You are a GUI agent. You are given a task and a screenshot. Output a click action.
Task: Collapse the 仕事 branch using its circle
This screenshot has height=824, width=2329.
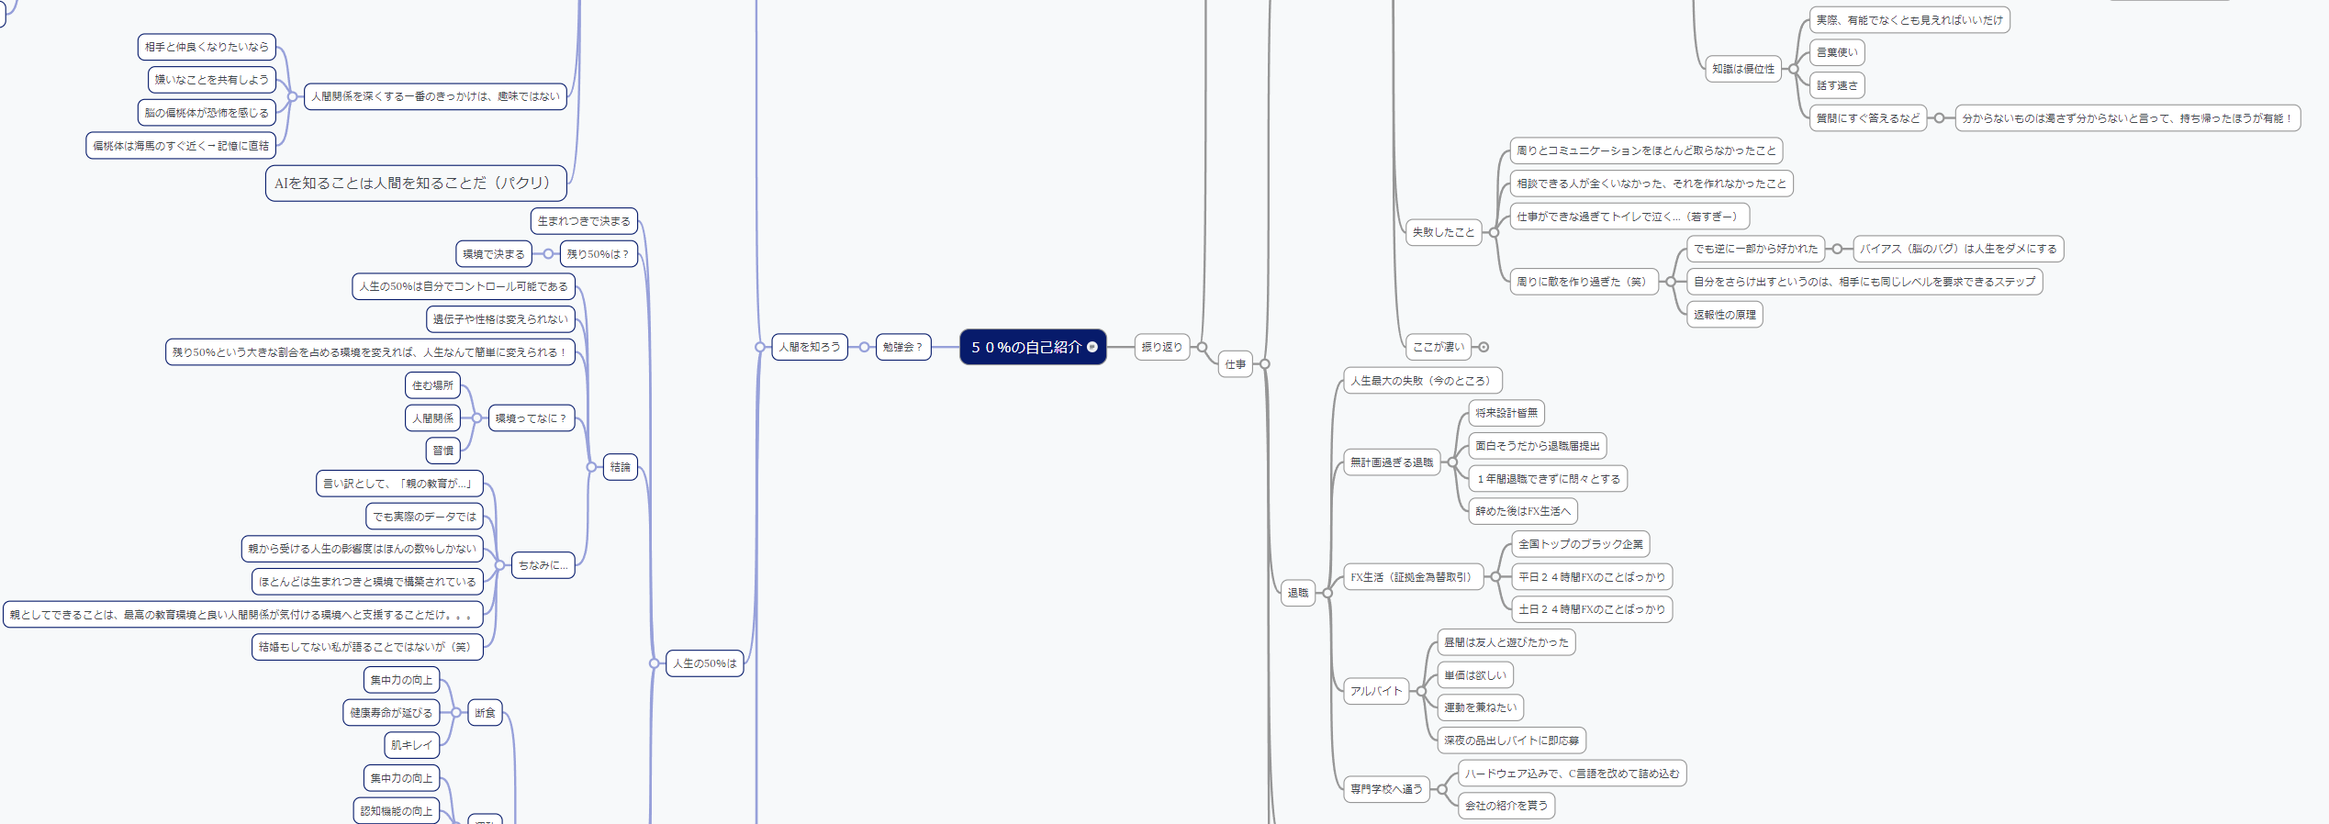(x=1265, y=364)
